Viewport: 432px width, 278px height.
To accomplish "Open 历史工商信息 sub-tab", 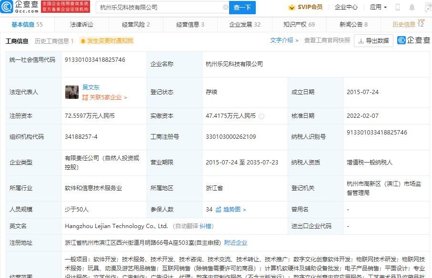I will coord(54,41).
